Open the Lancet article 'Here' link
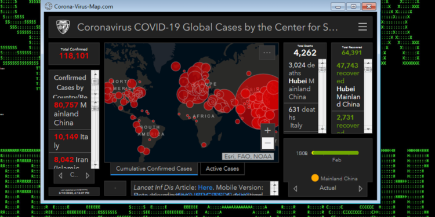This screenshot has height=217, width=435. tap(205, 187)
